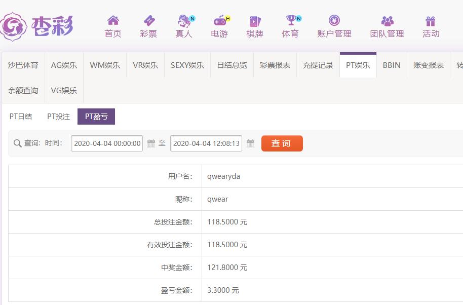Screen dimensions: 463x305
Task: Click the 杏彩 site logo
Action: click(37, 25)
